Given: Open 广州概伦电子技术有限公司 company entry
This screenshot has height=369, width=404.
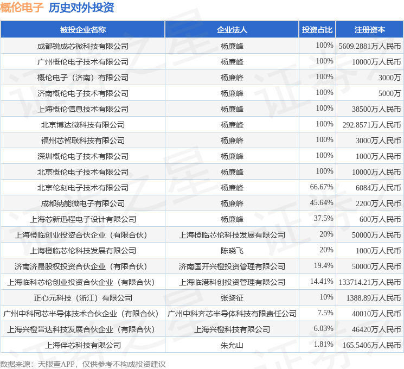Looking at the screenshot, I should point(83,62).
